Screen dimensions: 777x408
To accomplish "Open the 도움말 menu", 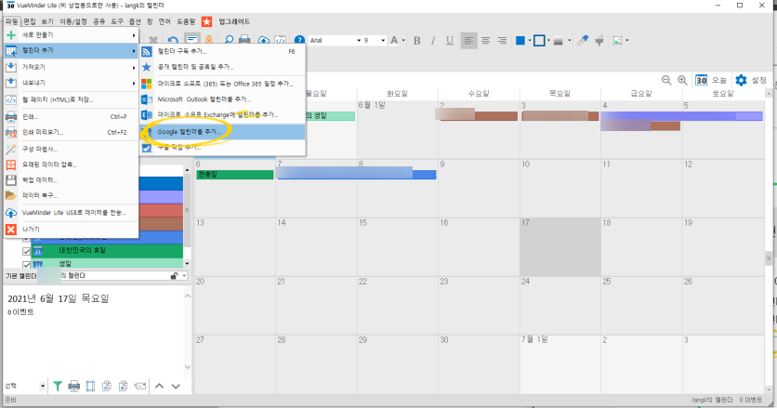I will pos(186,21).
